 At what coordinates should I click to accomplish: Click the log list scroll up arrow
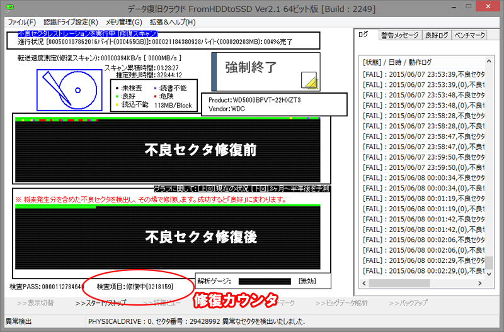pyautogui.click(x=489, y=61)
